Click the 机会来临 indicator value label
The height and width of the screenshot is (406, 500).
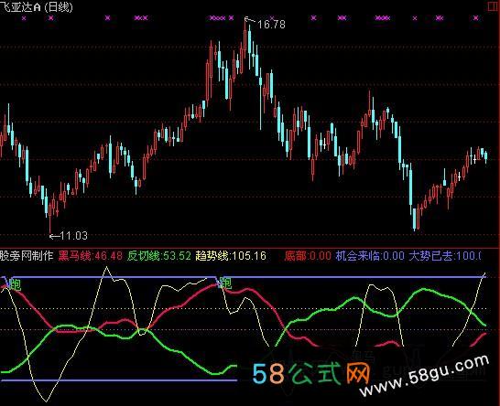coord(370,256)
